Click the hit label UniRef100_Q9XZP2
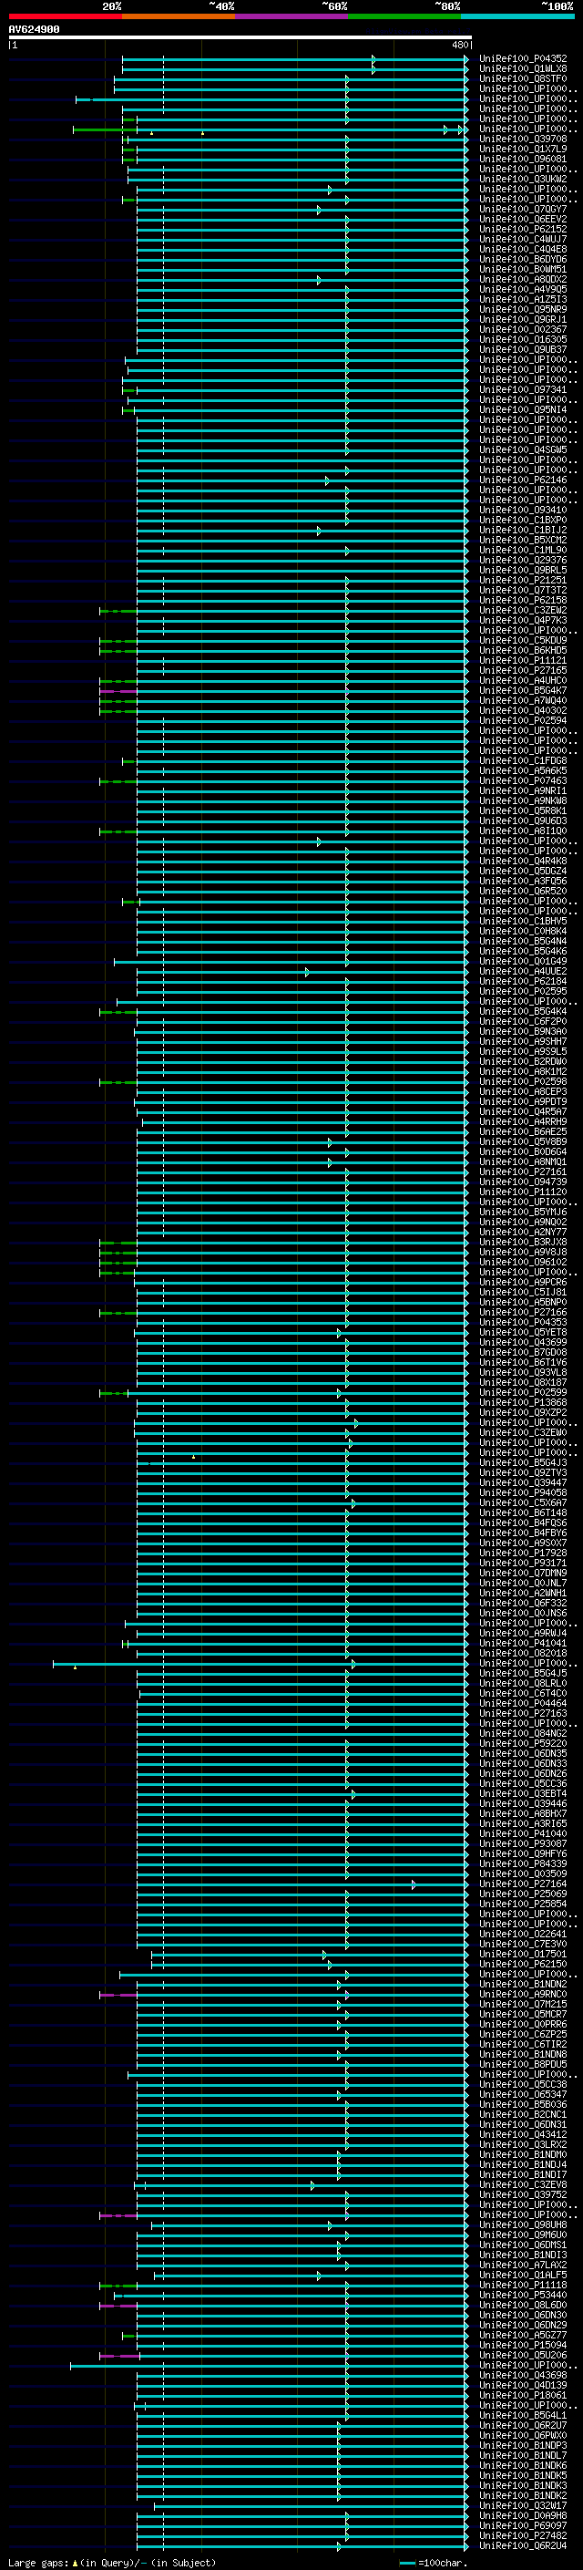Screen dimensions: 583x2570 [523, 1413]
